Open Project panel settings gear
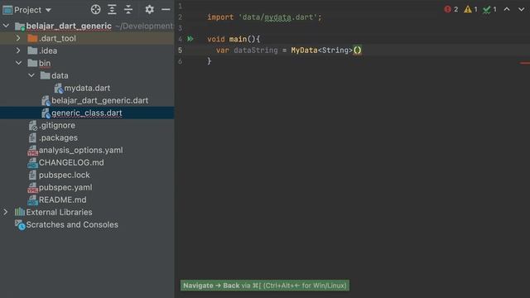 point(149,9)
